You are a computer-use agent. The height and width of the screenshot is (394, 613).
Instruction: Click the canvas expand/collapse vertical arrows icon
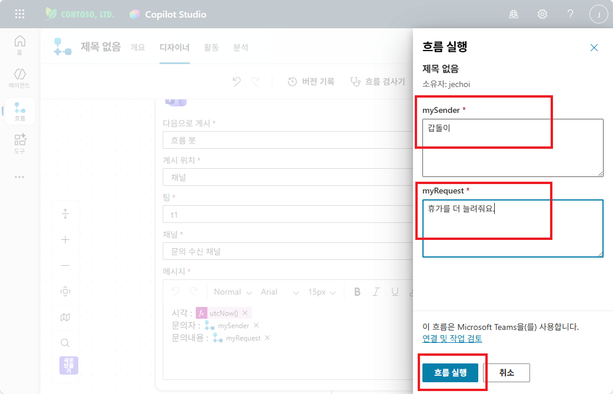tap(65, 214)
